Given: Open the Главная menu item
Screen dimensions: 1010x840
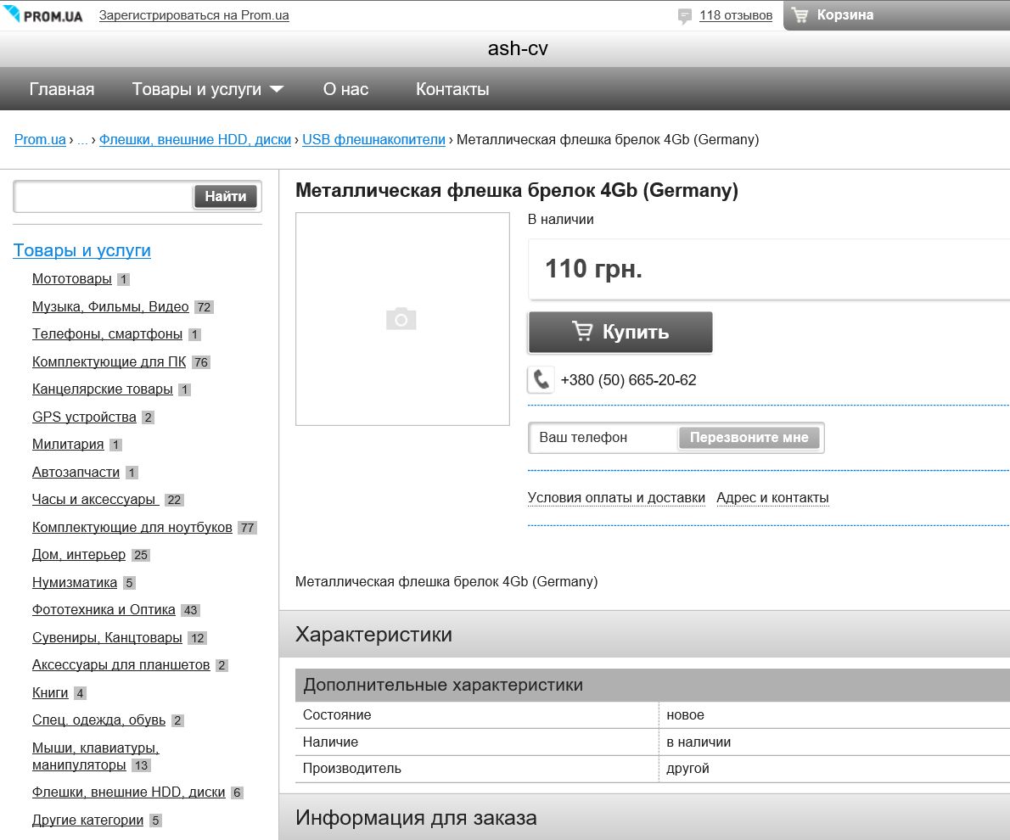Looking at the screenshot, I should click(x=62, y=89).
